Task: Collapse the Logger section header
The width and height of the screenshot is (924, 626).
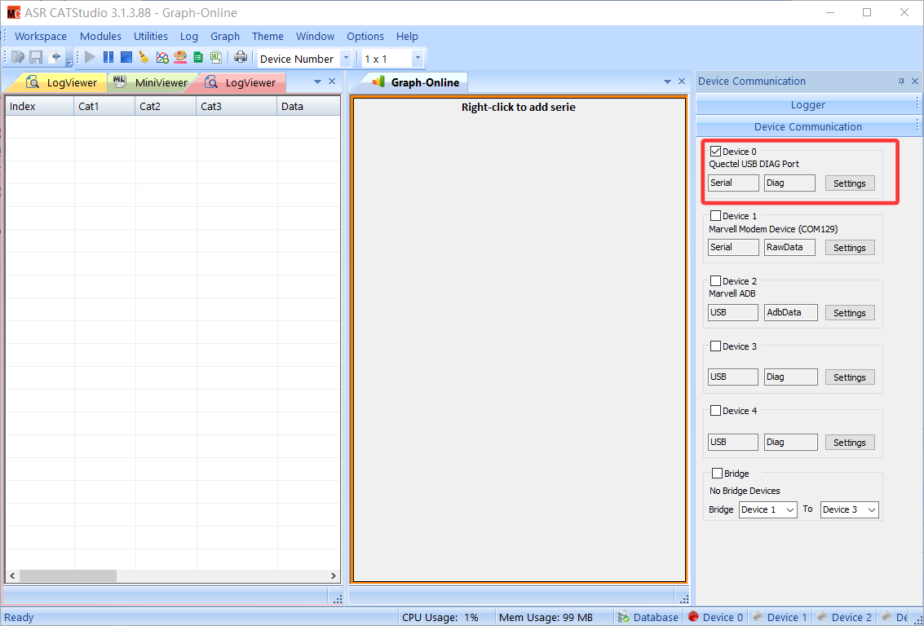Action: click(x=808, y=105)
